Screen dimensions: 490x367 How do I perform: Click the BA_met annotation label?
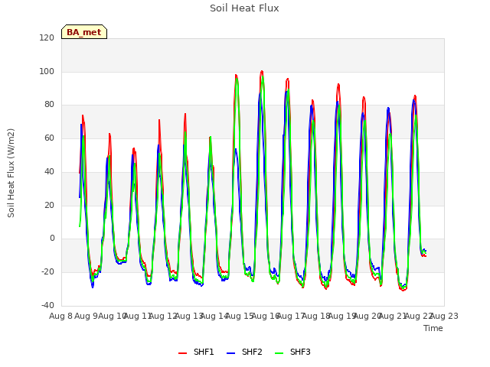tap(84, 32)
